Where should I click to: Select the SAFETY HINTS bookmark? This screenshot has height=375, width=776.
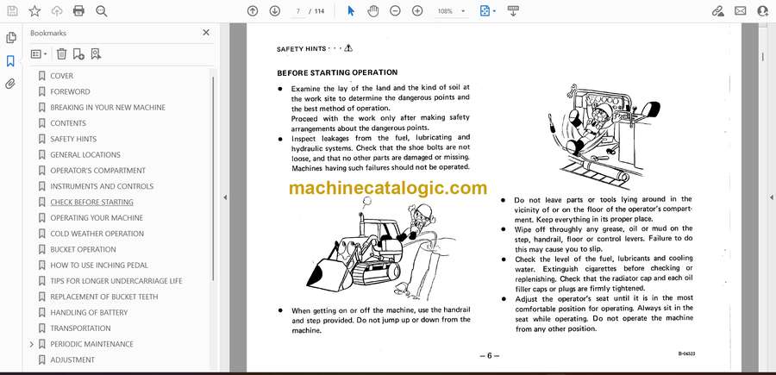[73, 139]
